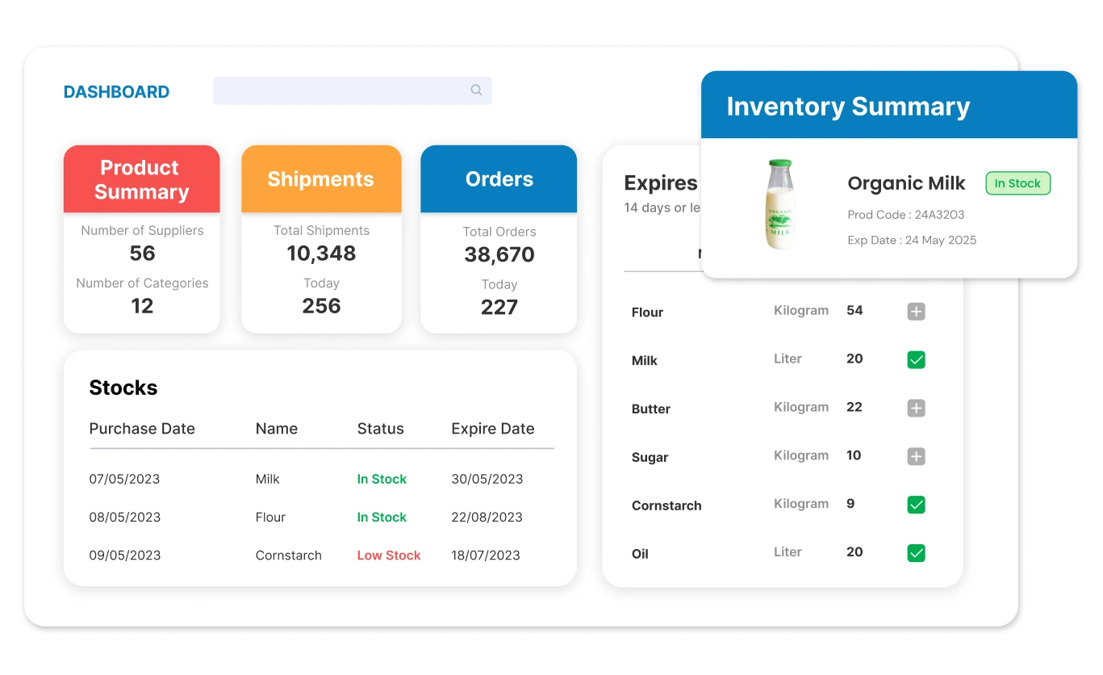Click the search magnifier icon
Image resolution: width=1103 pixels, height=675 pixels.
point(476,90)
